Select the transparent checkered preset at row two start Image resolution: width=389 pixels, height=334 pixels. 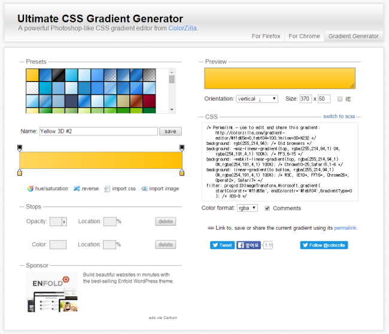point(32,88)
